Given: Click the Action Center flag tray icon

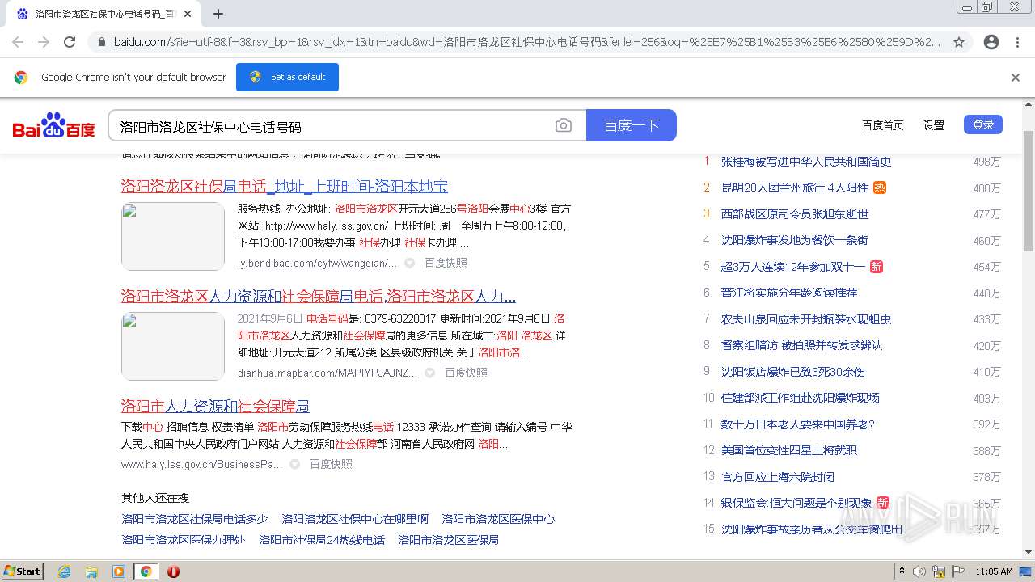Looking at the screenshot, I should tap(958, 571).
